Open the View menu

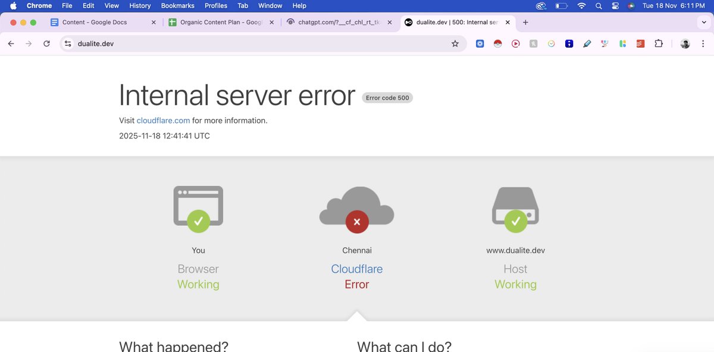(112, 5)
